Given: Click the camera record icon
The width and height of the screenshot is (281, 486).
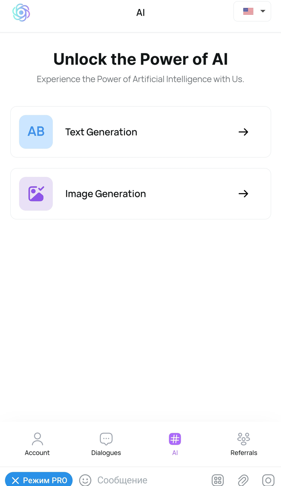Looking at the screenshot, I should point(268,480).
